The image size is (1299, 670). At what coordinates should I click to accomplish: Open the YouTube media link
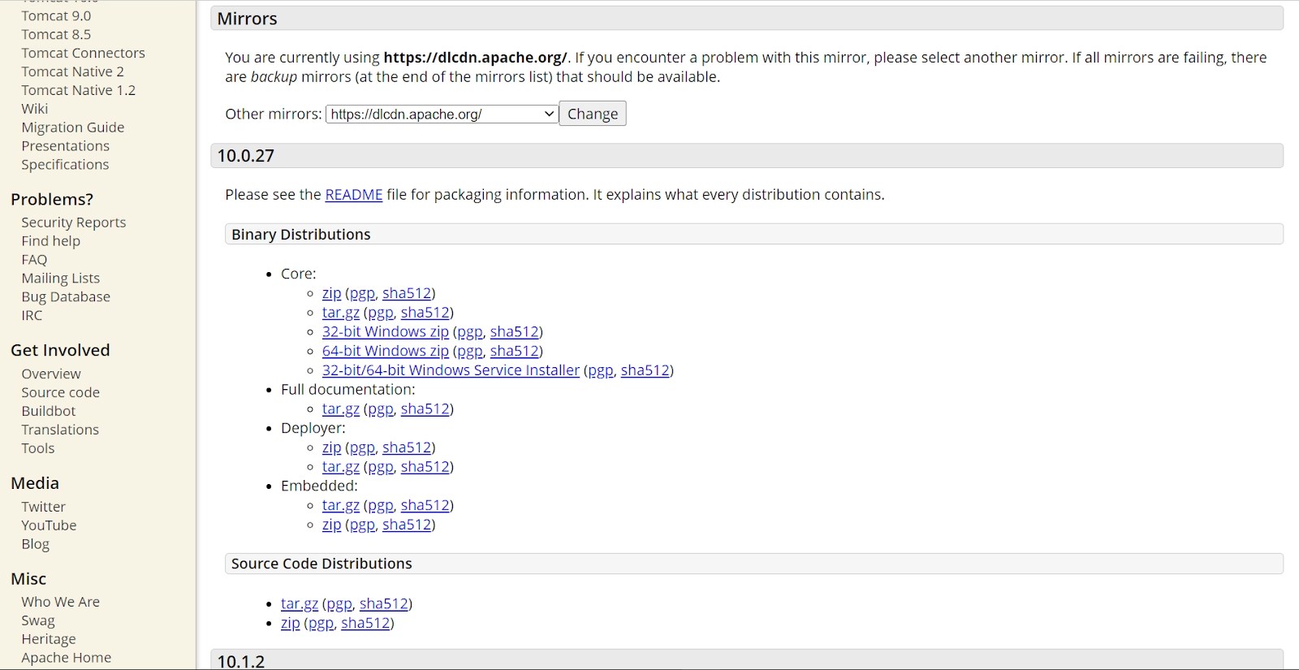49,525
